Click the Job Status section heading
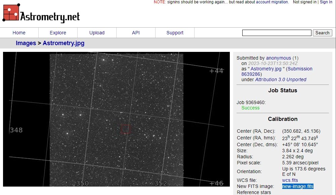 [283, 90]
